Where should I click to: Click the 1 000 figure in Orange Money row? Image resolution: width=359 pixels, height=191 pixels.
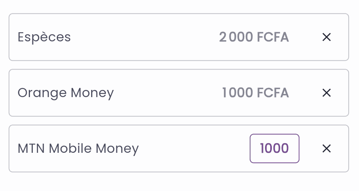point(237,93)
